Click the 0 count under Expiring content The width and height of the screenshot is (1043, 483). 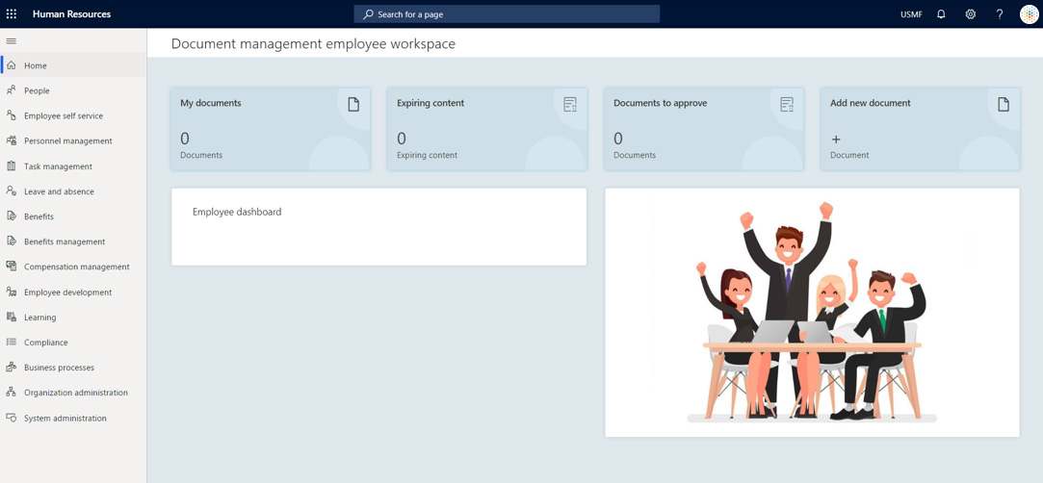click(x=402, y=139)
